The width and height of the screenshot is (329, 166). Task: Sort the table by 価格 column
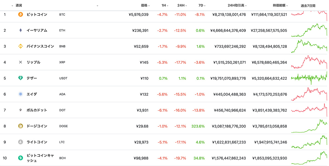click(x=145, y=5)
